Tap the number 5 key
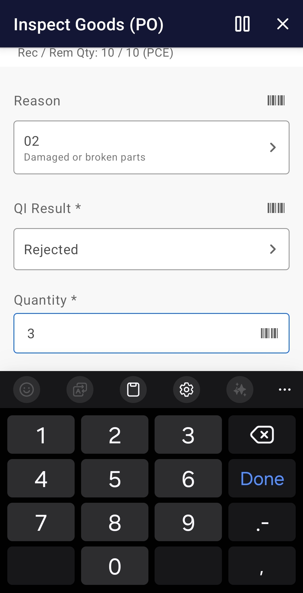The width and height of the screenshot is (303, 593). click(114, 478)
